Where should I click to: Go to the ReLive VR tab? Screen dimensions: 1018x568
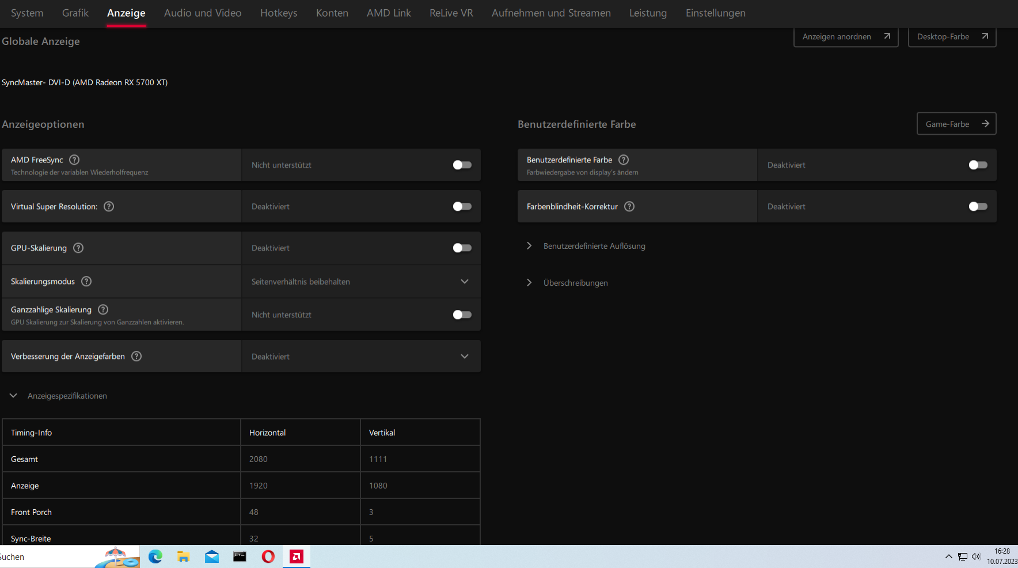pyautogui.click(x=451, y=13)
